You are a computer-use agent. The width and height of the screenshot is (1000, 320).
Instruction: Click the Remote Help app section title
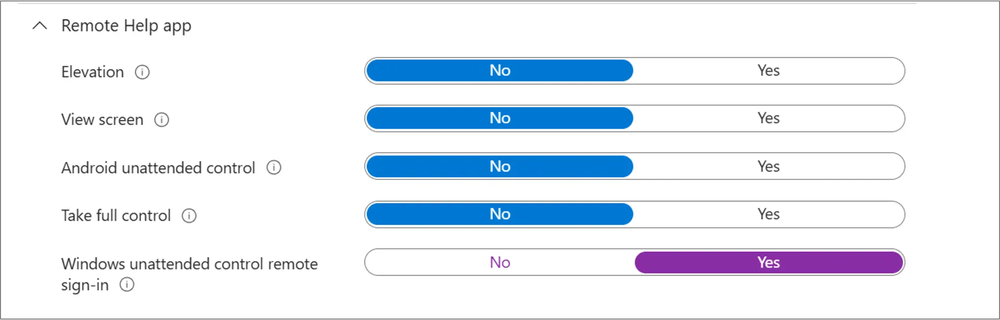[x=126, y=26]
